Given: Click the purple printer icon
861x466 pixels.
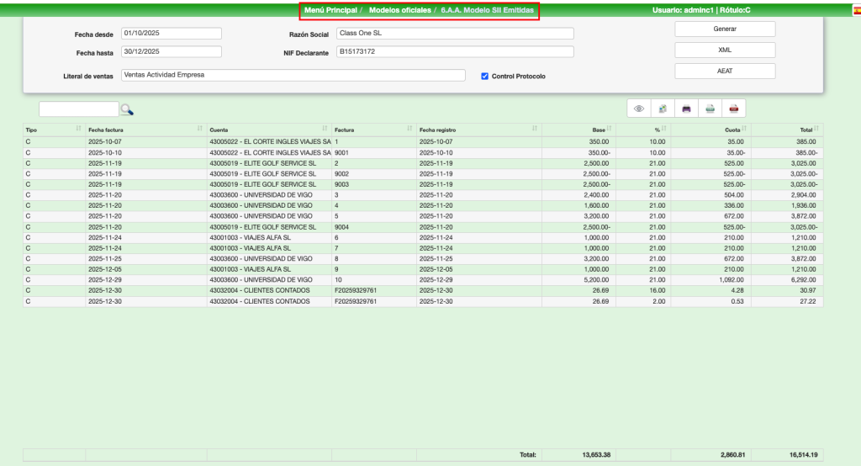Looking at the screenshot, I should 686,109.
